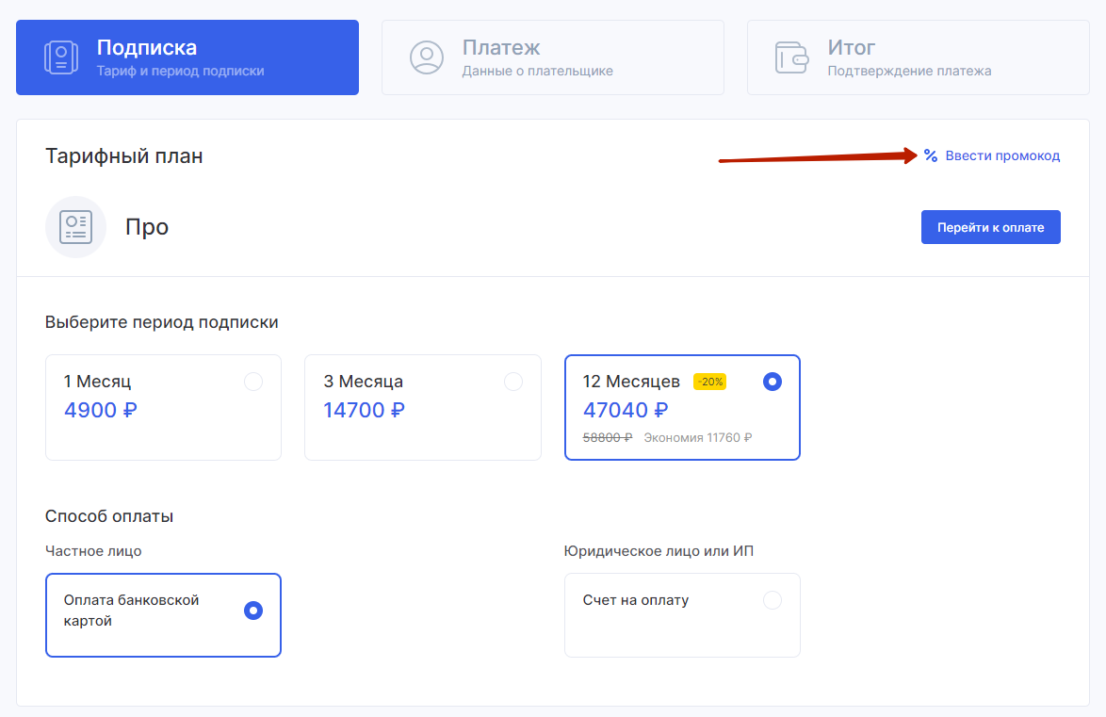Click the 4900 ₽ price
This screenshot has height=717, width=1106.
coord(101,410)
